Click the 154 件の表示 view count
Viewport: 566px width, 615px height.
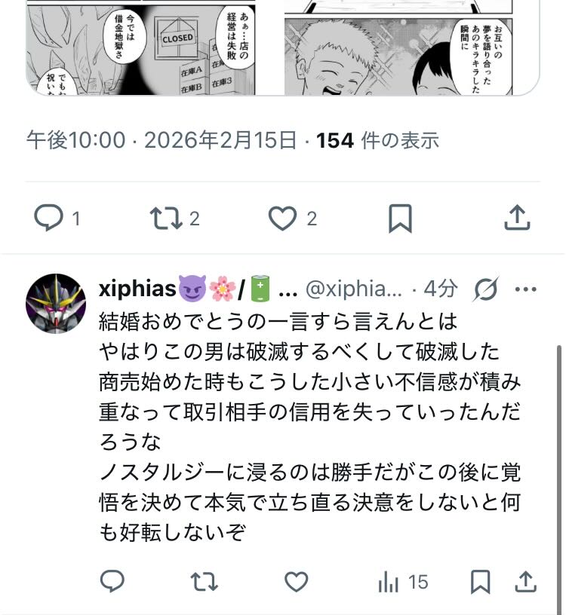(377, 140)
